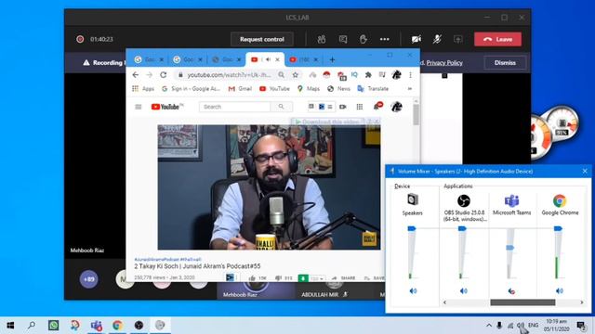Image resolution: width=595 pixels, height=334 pixels.
Task: Dismiss the recording notice banner
Action: 505,63
